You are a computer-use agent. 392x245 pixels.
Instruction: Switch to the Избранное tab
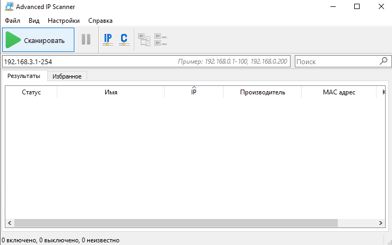coord(67,76)
